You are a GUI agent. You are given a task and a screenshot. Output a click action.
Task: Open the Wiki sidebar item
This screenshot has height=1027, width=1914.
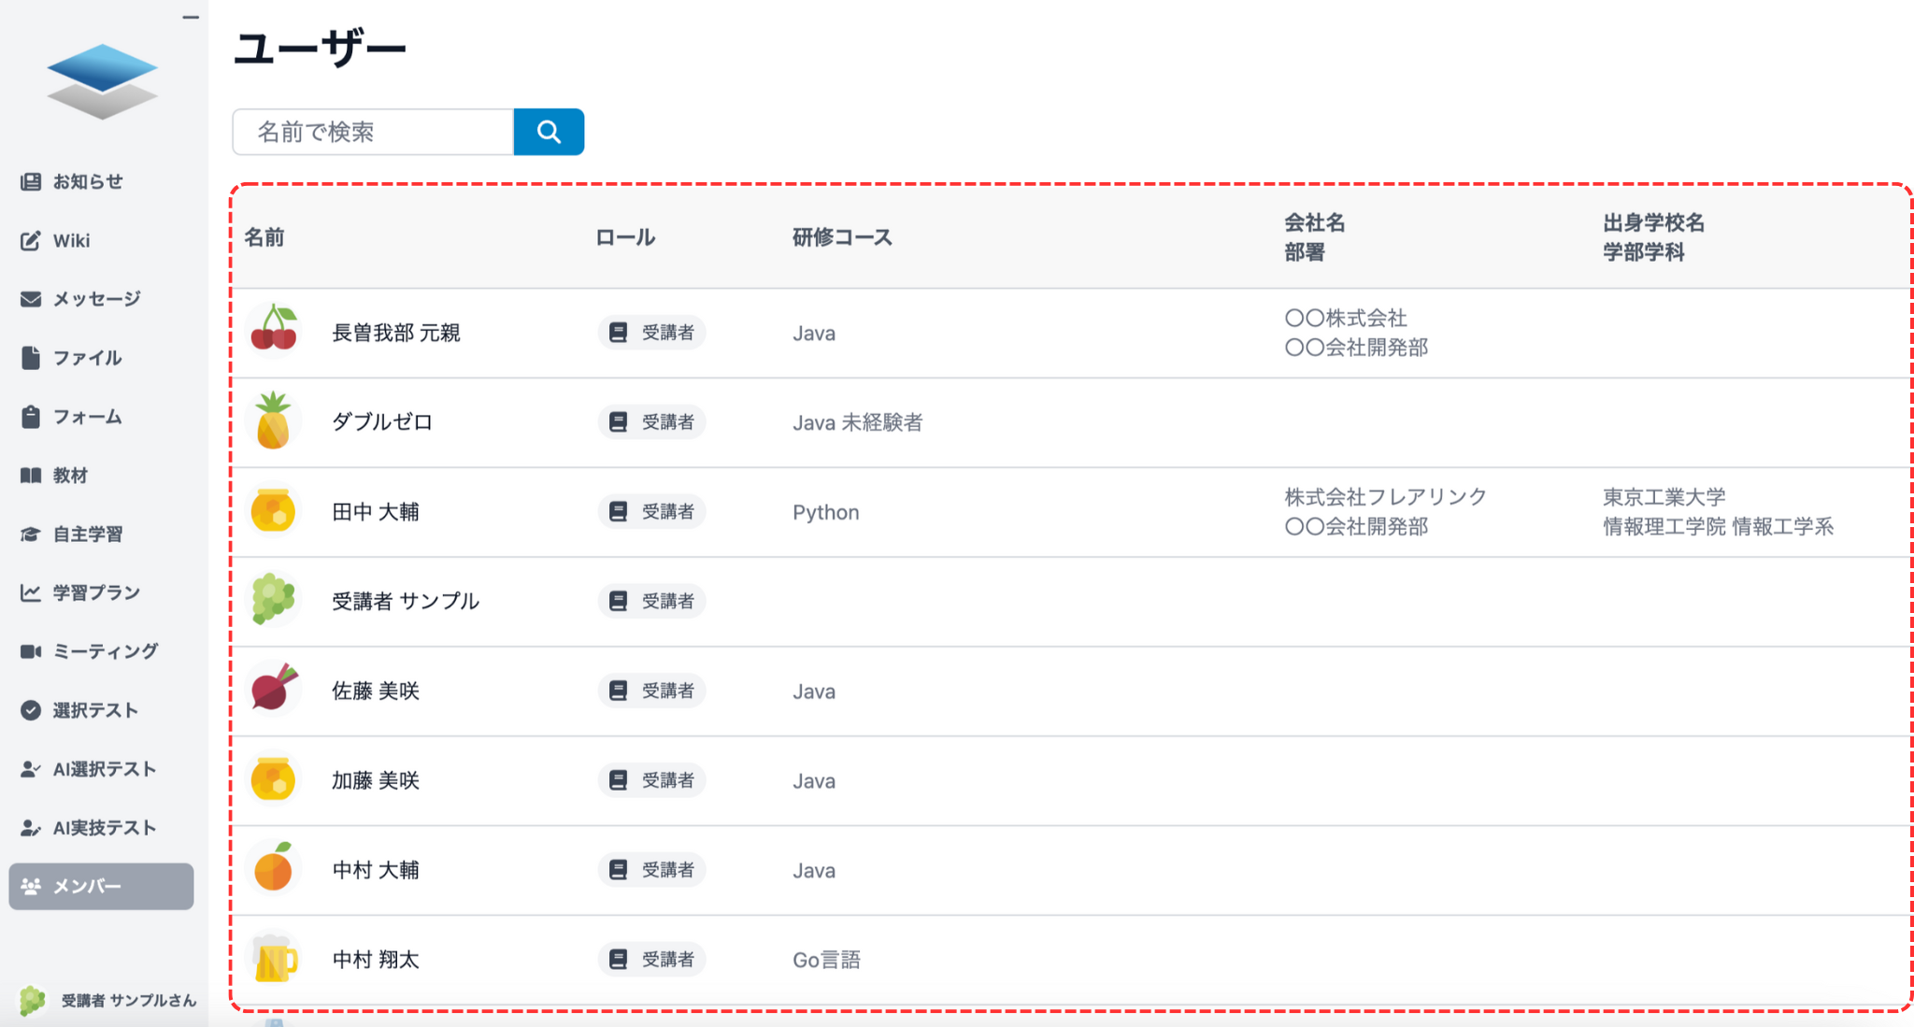(71, 240)
